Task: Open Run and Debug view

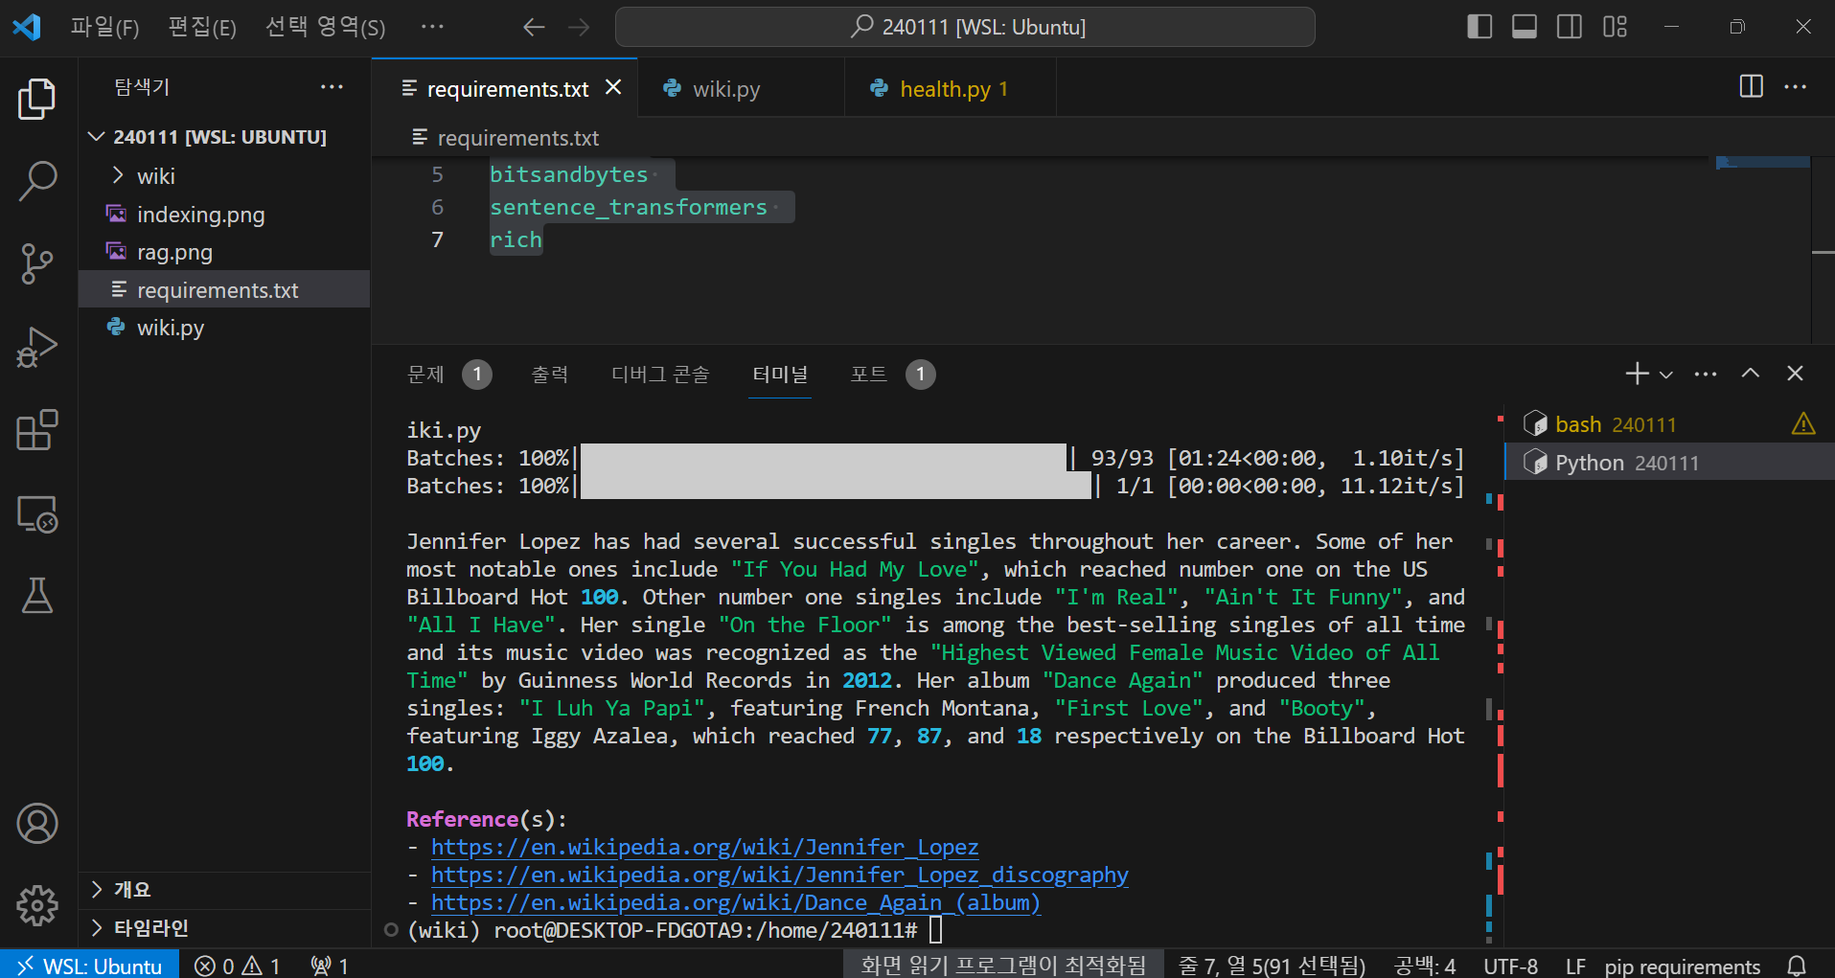Action: [37, 347]
